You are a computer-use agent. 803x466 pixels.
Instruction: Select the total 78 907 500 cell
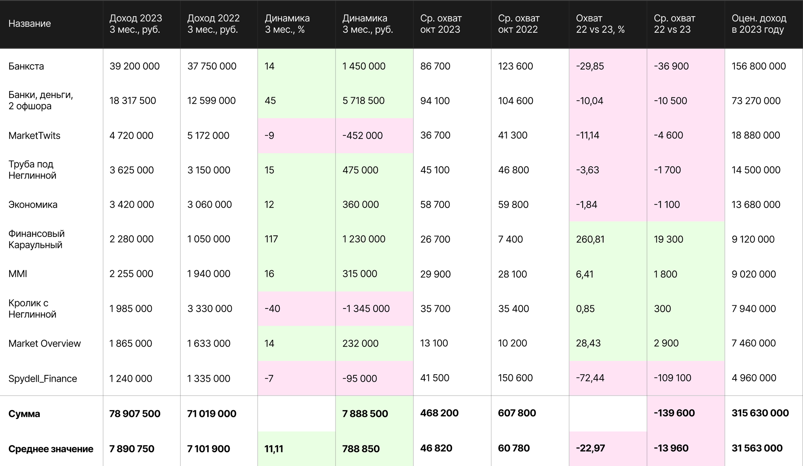click(135, 414)
